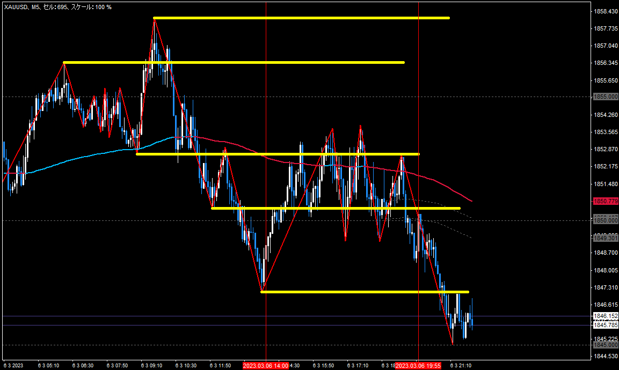This screenshot has width=619, height=370.
Task: Click the 1854.260 price scale label
Action: pos(606,115)
